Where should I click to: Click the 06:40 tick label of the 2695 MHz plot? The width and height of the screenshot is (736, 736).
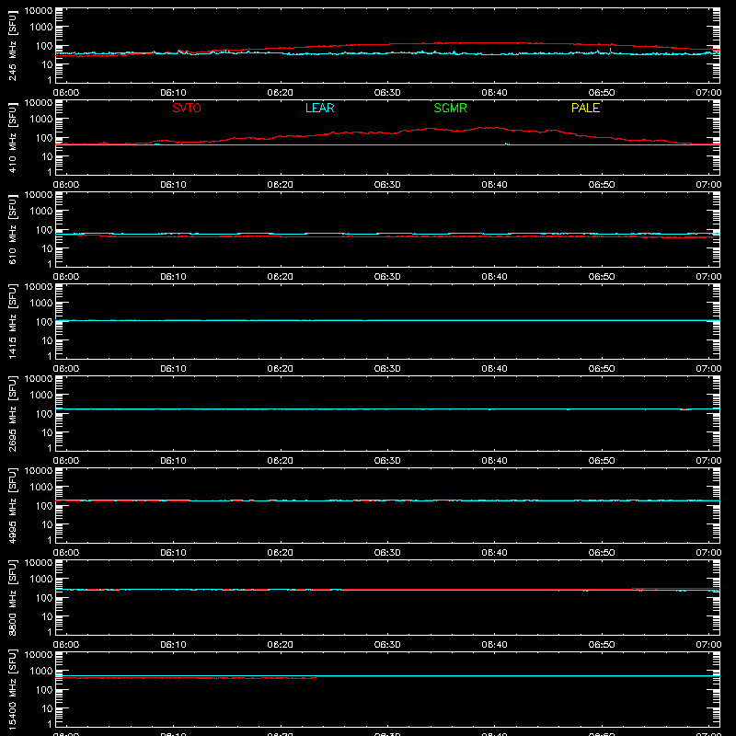(x=494, y=461)
